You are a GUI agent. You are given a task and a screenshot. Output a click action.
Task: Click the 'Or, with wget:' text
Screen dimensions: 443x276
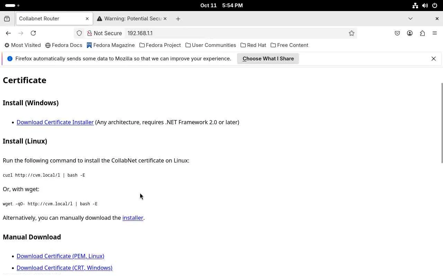21,189
